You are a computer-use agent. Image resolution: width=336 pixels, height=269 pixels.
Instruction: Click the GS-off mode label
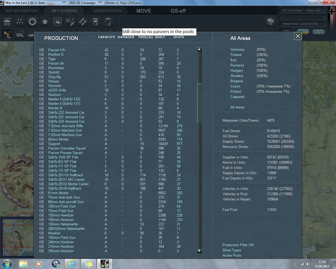coord(178,11)
